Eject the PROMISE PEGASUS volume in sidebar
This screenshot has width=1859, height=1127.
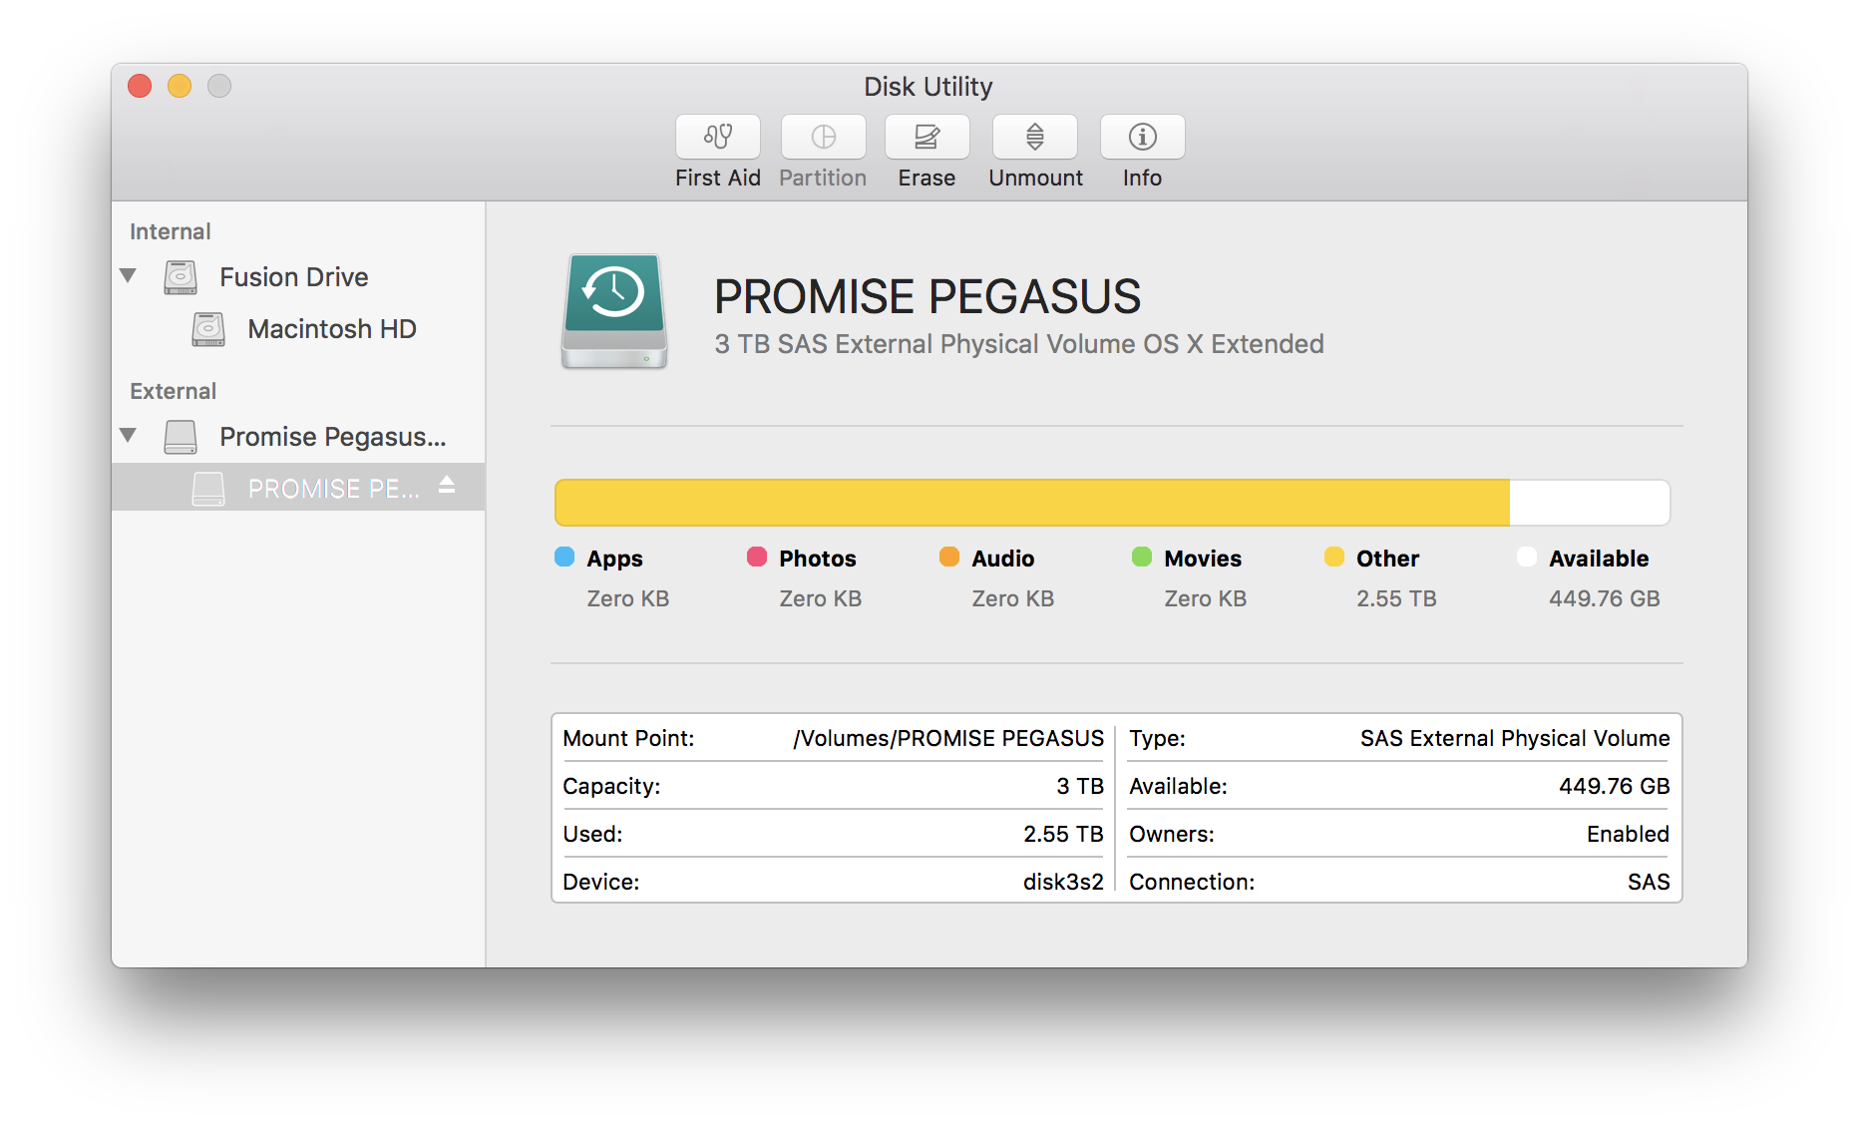pyautogui.click(x=447, y=485)
